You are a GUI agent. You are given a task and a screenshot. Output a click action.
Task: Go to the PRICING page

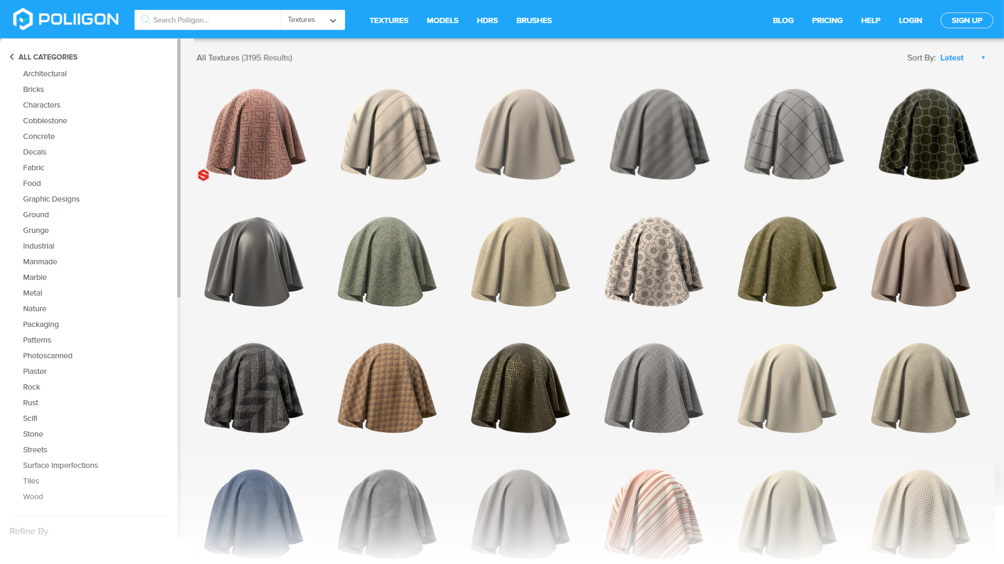point(827,20)
